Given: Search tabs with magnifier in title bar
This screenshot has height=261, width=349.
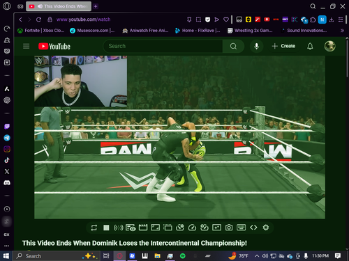Looking at the screenshot, I should [313, 6].
